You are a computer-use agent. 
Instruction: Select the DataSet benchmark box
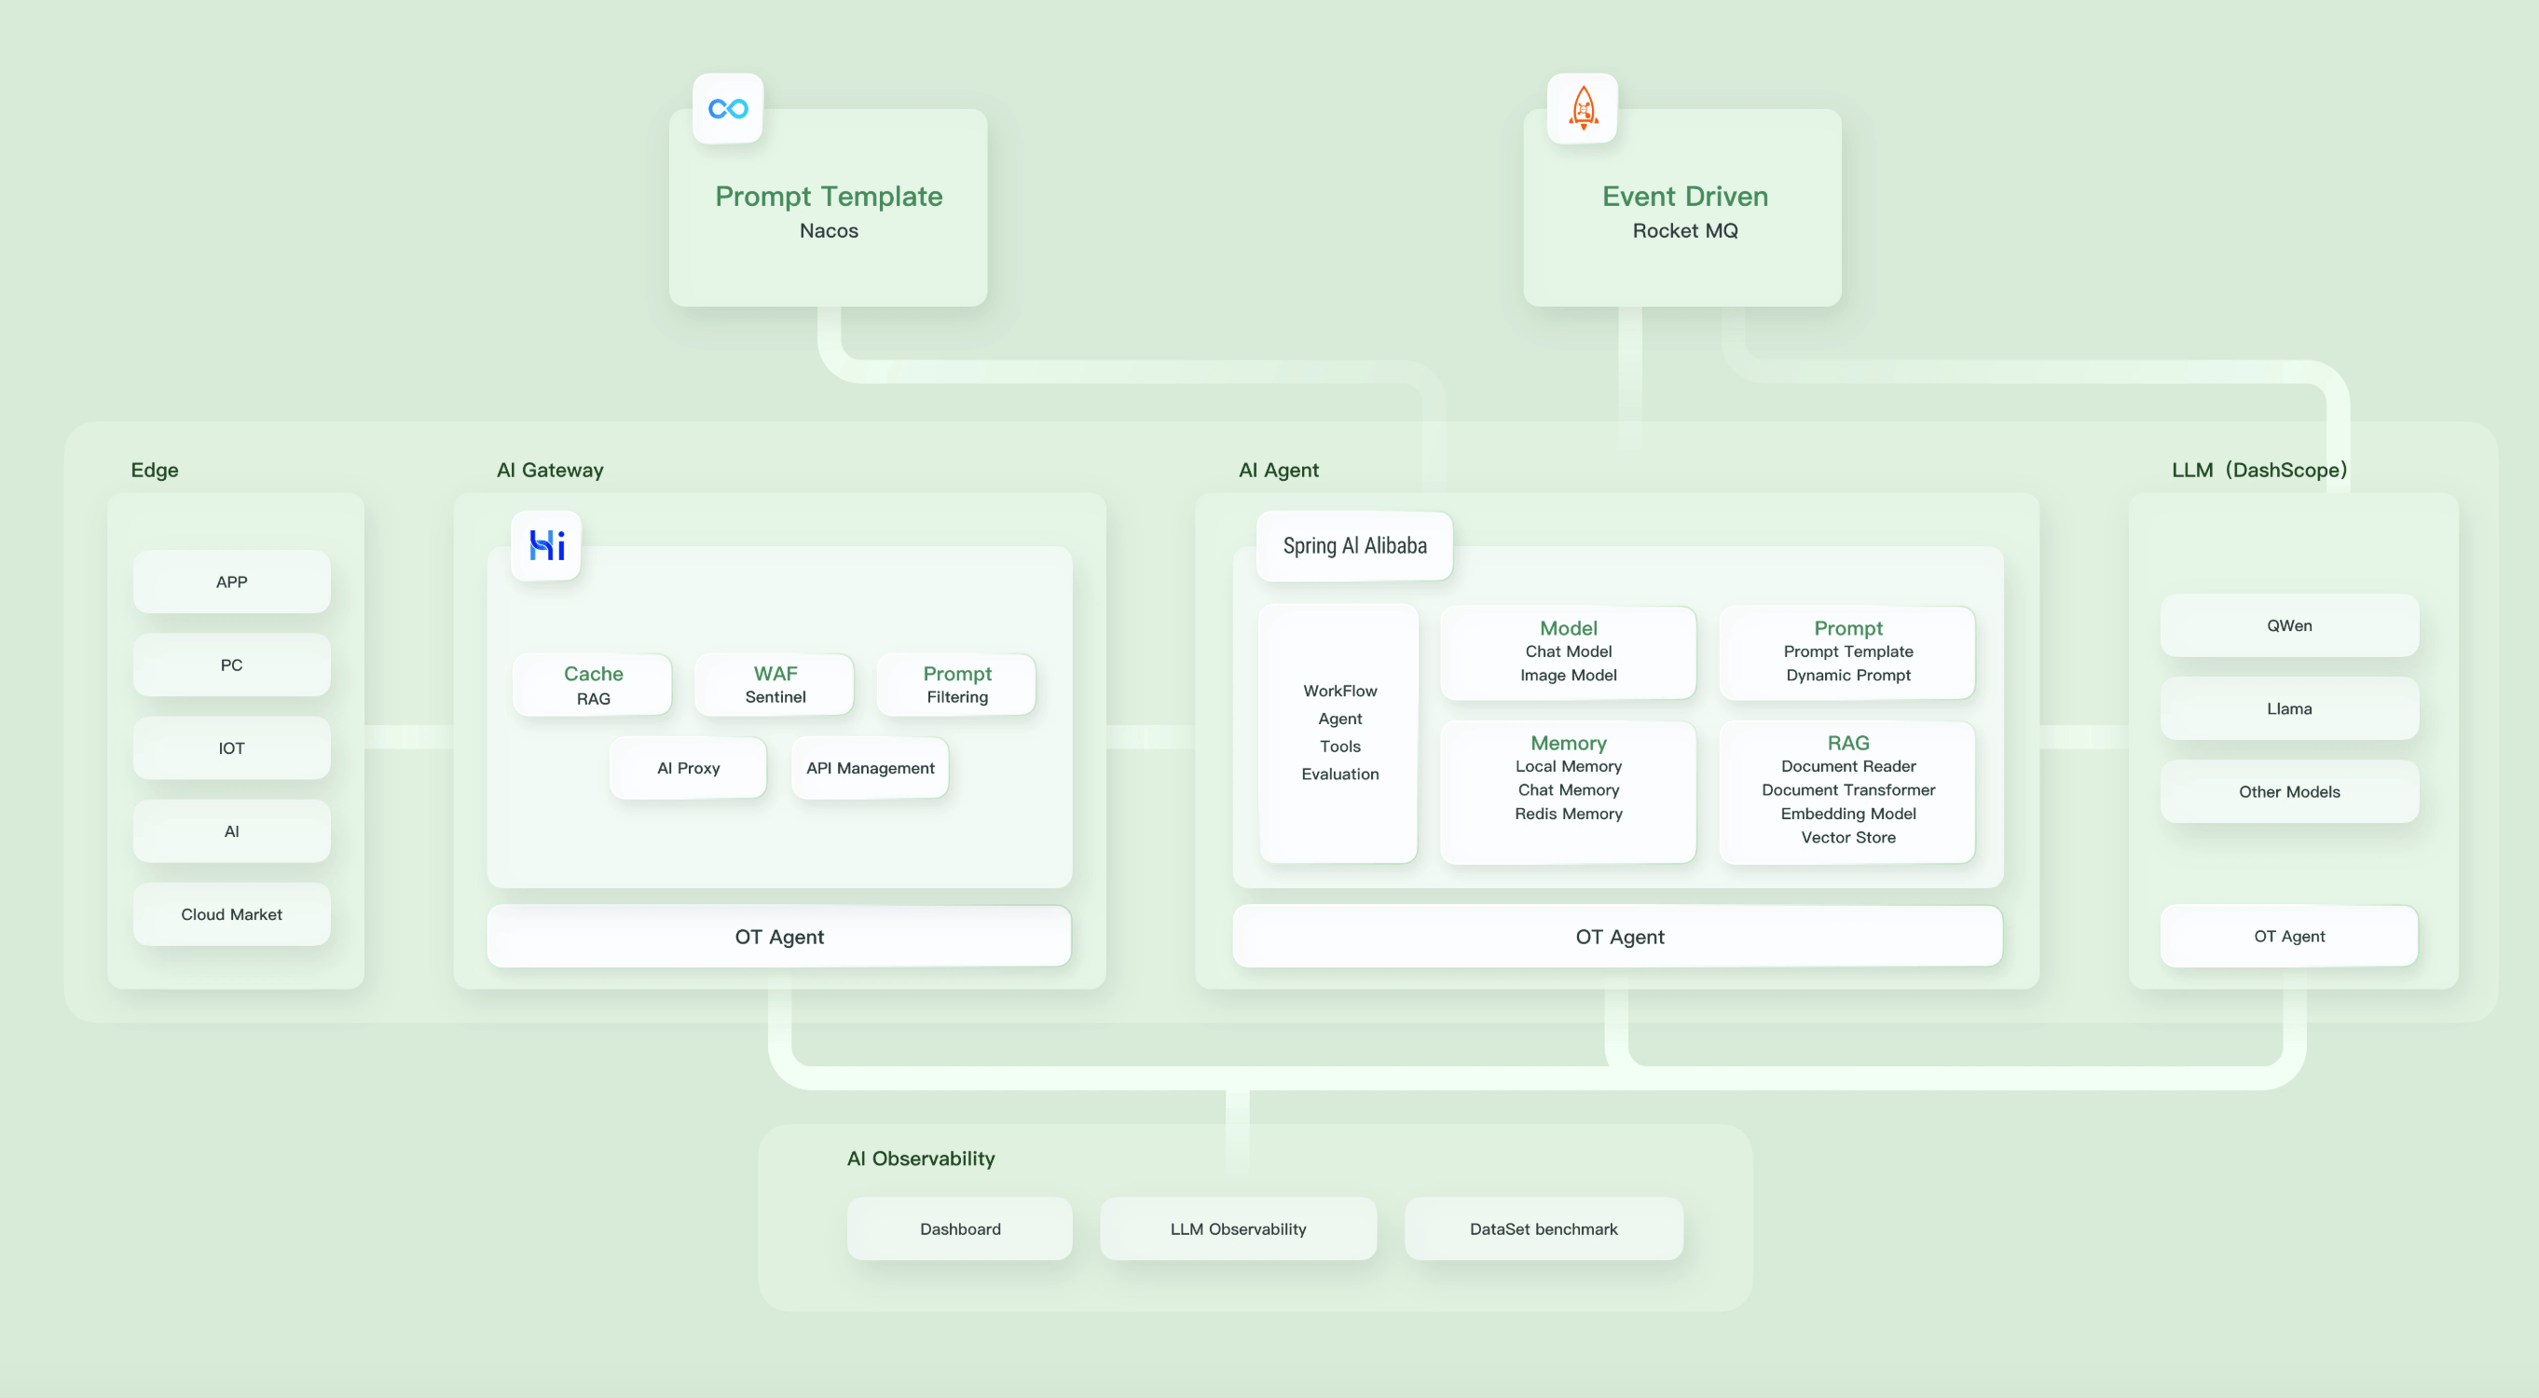(1543, 1228)
